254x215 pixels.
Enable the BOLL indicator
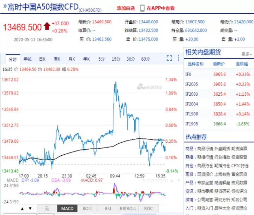click(x=87, y=208)
